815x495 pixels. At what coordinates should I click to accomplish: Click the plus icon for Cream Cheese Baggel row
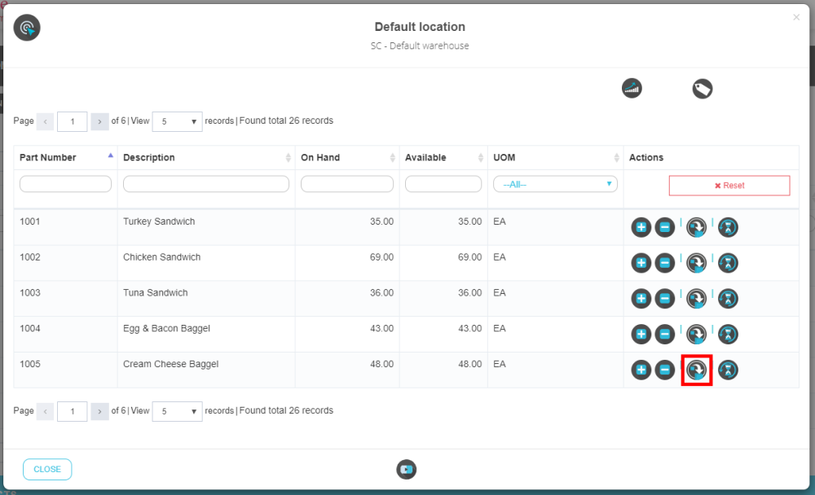click(641, 370)
